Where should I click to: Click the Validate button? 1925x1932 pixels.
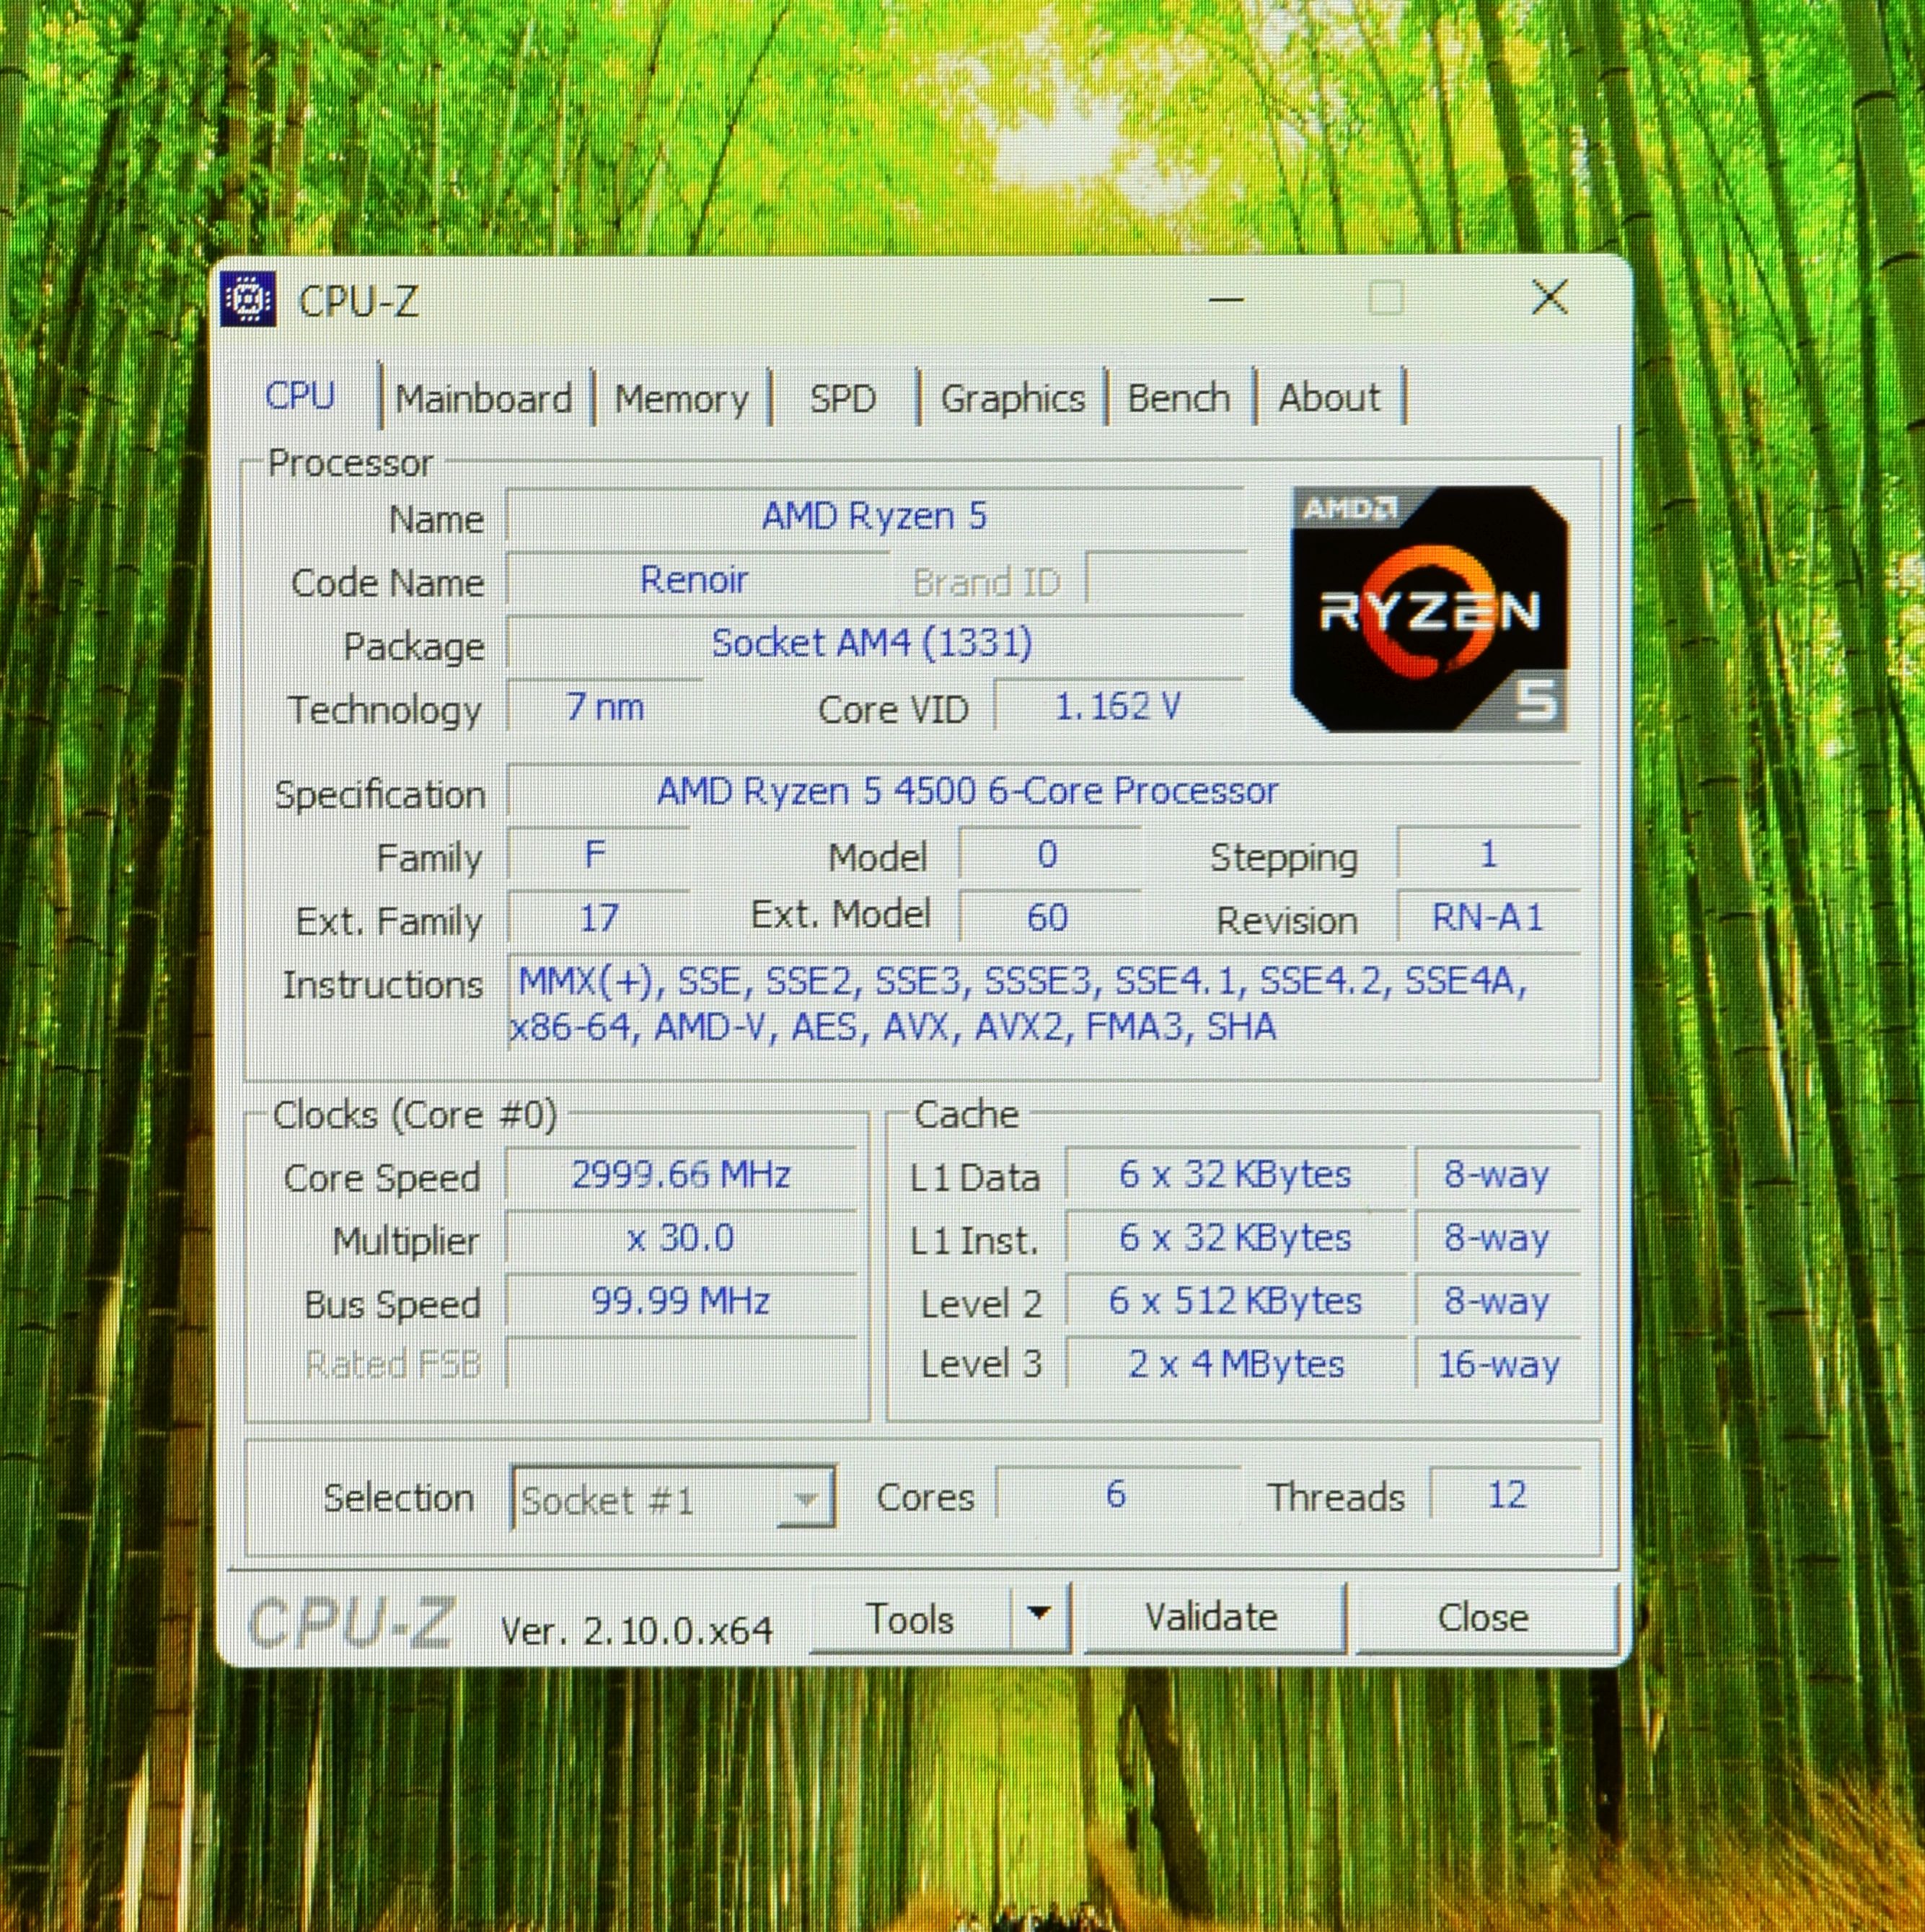coord(1212,1617)
